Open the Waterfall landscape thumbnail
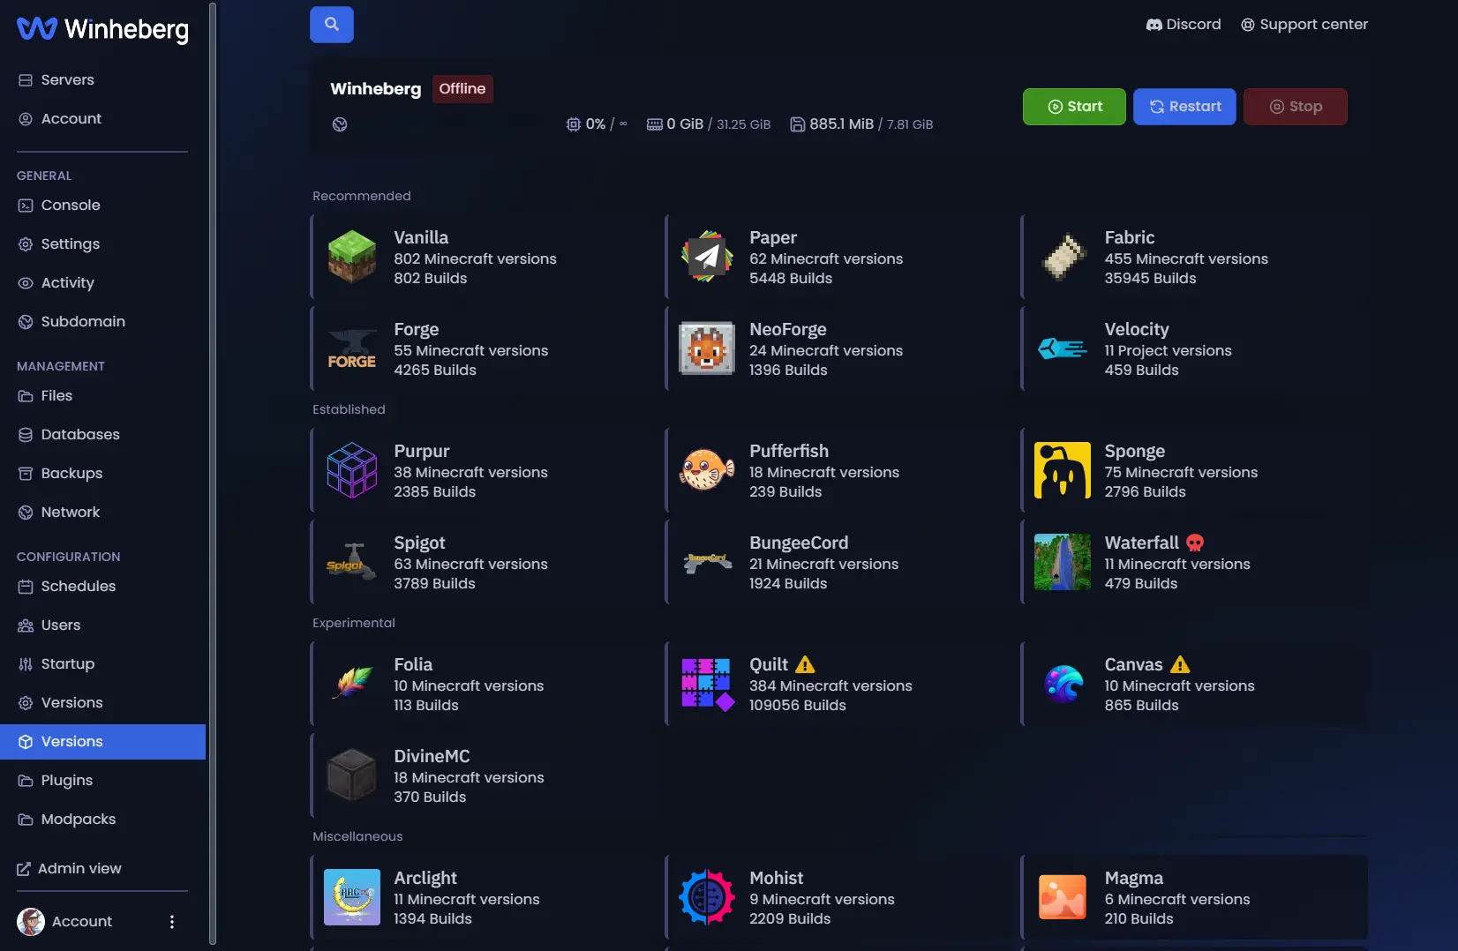1458x951 pixels. tap(1063, 562)
